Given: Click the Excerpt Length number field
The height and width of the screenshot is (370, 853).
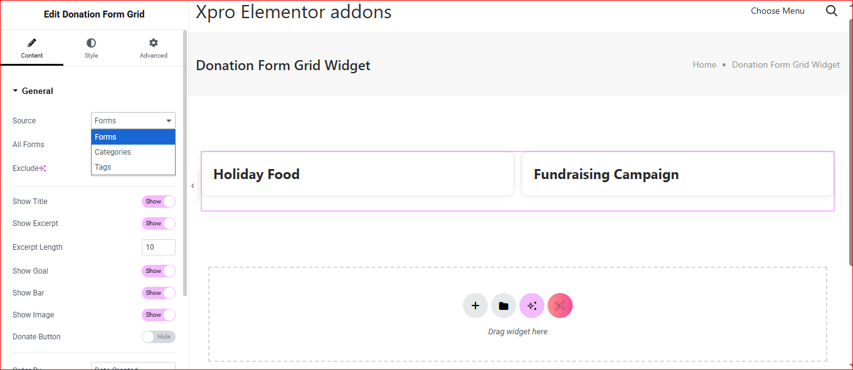Looking at the screenshot, I should pyautogui.click(x=158, y=247).
